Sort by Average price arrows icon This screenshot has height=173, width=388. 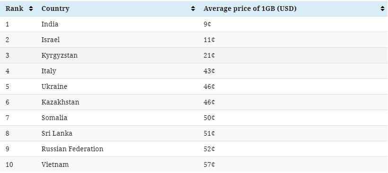tap(382, 9)
